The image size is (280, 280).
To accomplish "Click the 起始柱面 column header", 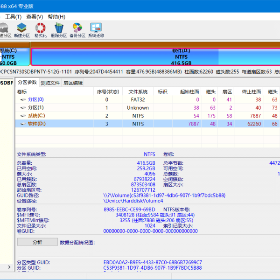I will click(x=186, y=91).
